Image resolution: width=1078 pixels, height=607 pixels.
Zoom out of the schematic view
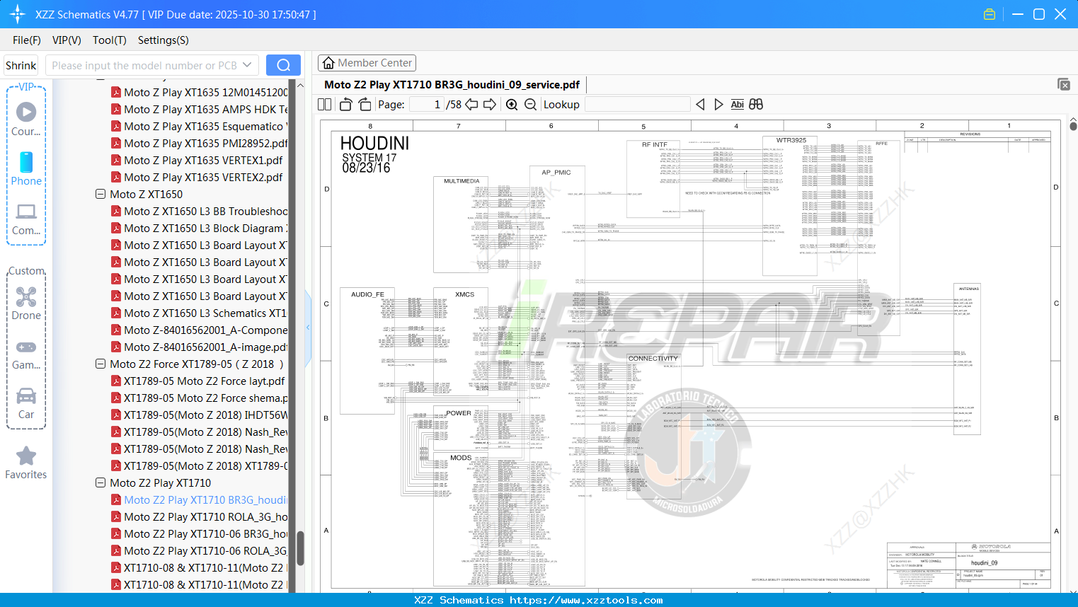(530, 104)
